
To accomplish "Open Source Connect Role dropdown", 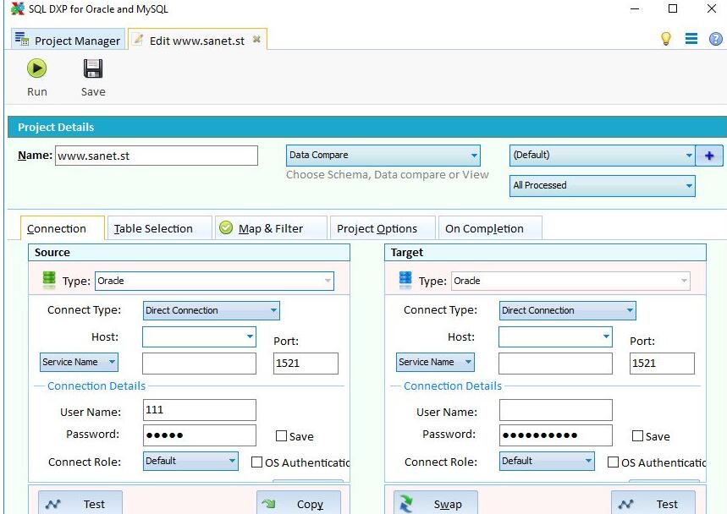I will click(x=190, y=462).
